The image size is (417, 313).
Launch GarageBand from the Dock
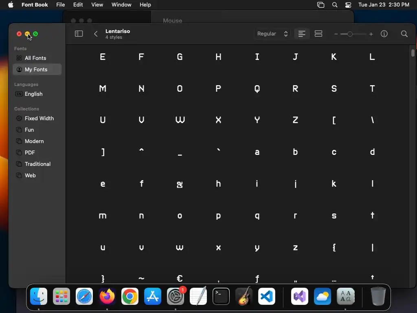(x=244, y=296)
